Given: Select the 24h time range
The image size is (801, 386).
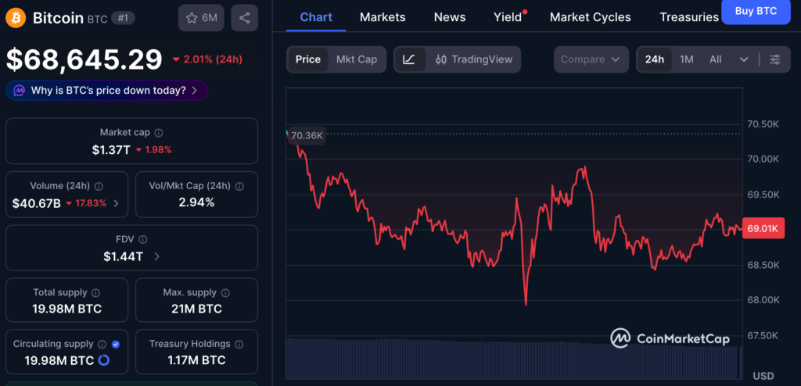Looking at the screenshot, I should click(x=654, y=59).
